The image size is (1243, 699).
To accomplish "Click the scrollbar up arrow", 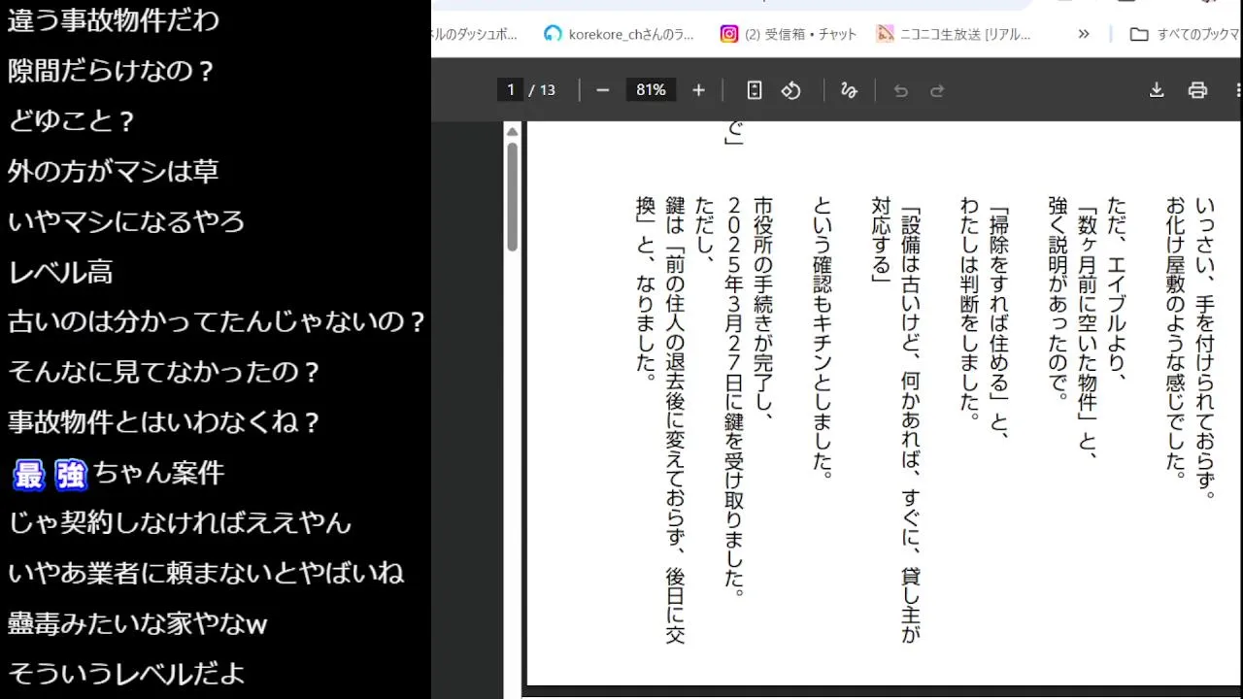I will click(x=512, y=131).
